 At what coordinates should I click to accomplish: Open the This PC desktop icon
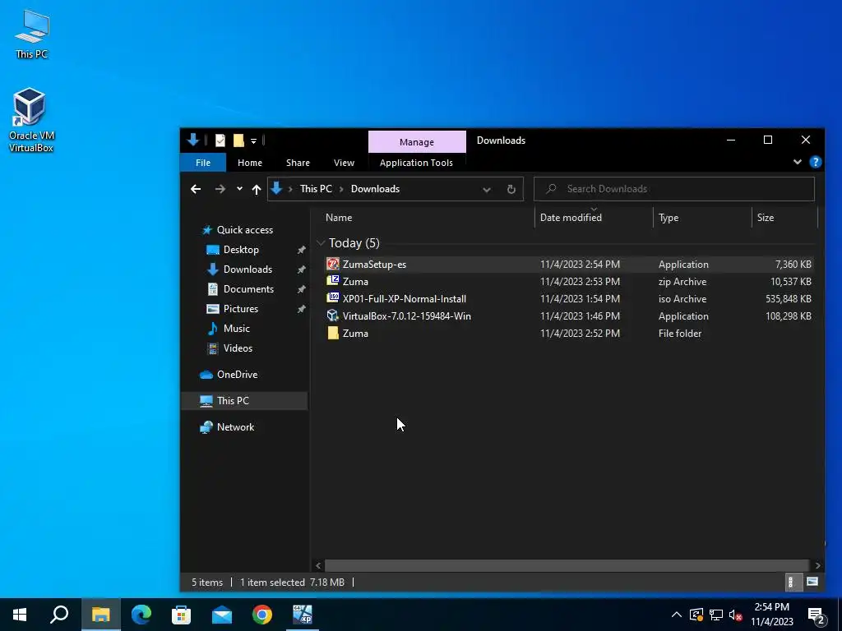(x=32, y=34)
